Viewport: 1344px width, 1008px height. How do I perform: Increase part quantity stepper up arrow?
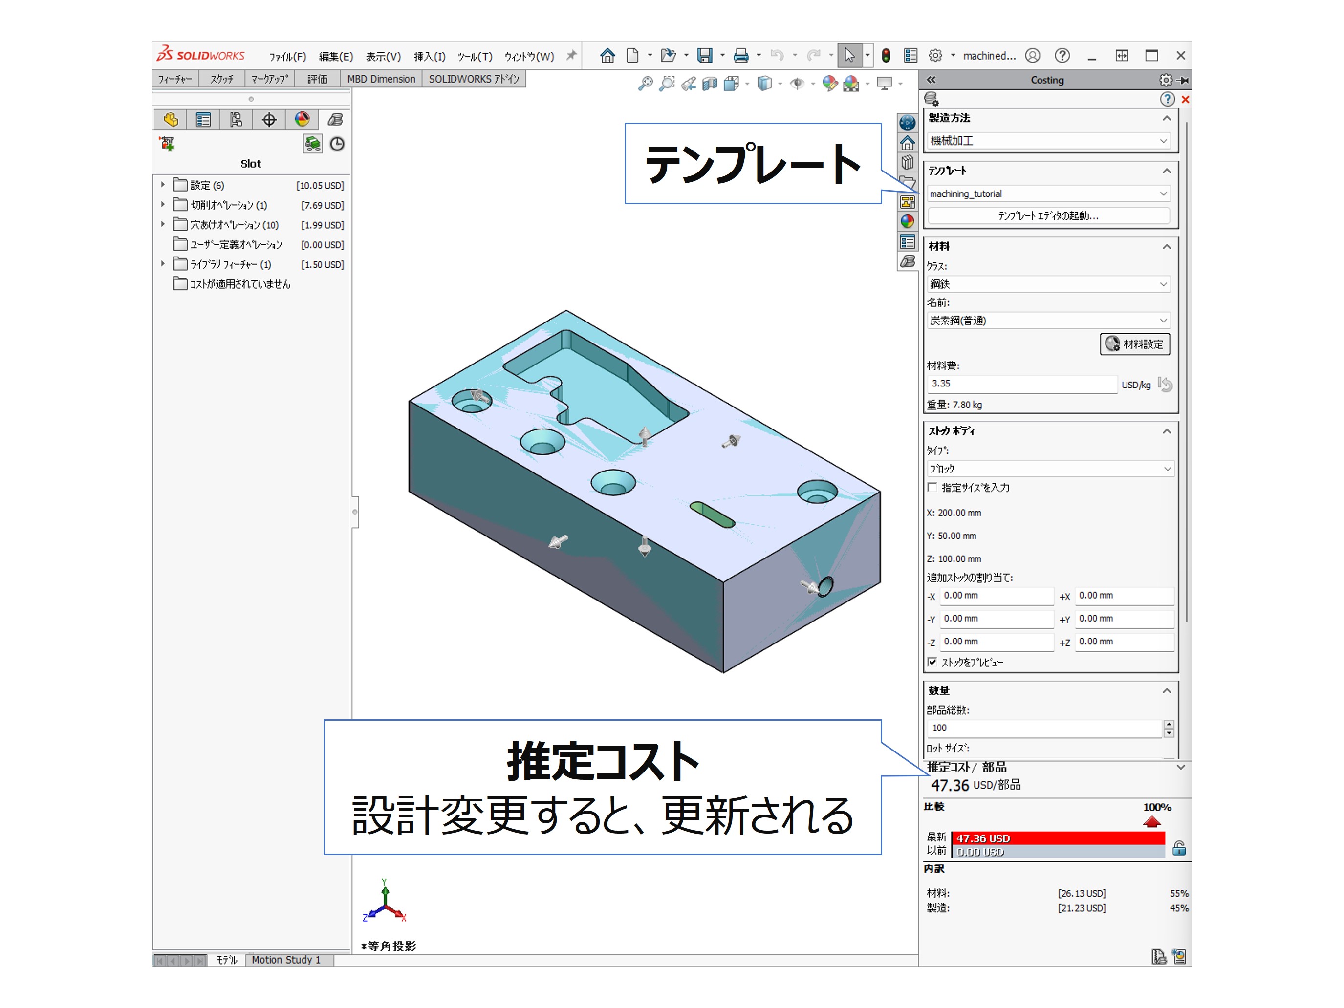(x=1169, y=724)
